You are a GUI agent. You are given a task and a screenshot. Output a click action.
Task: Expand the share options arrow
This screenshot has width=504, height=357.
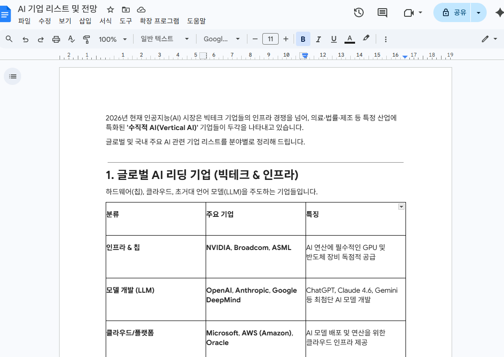(478, 13)
